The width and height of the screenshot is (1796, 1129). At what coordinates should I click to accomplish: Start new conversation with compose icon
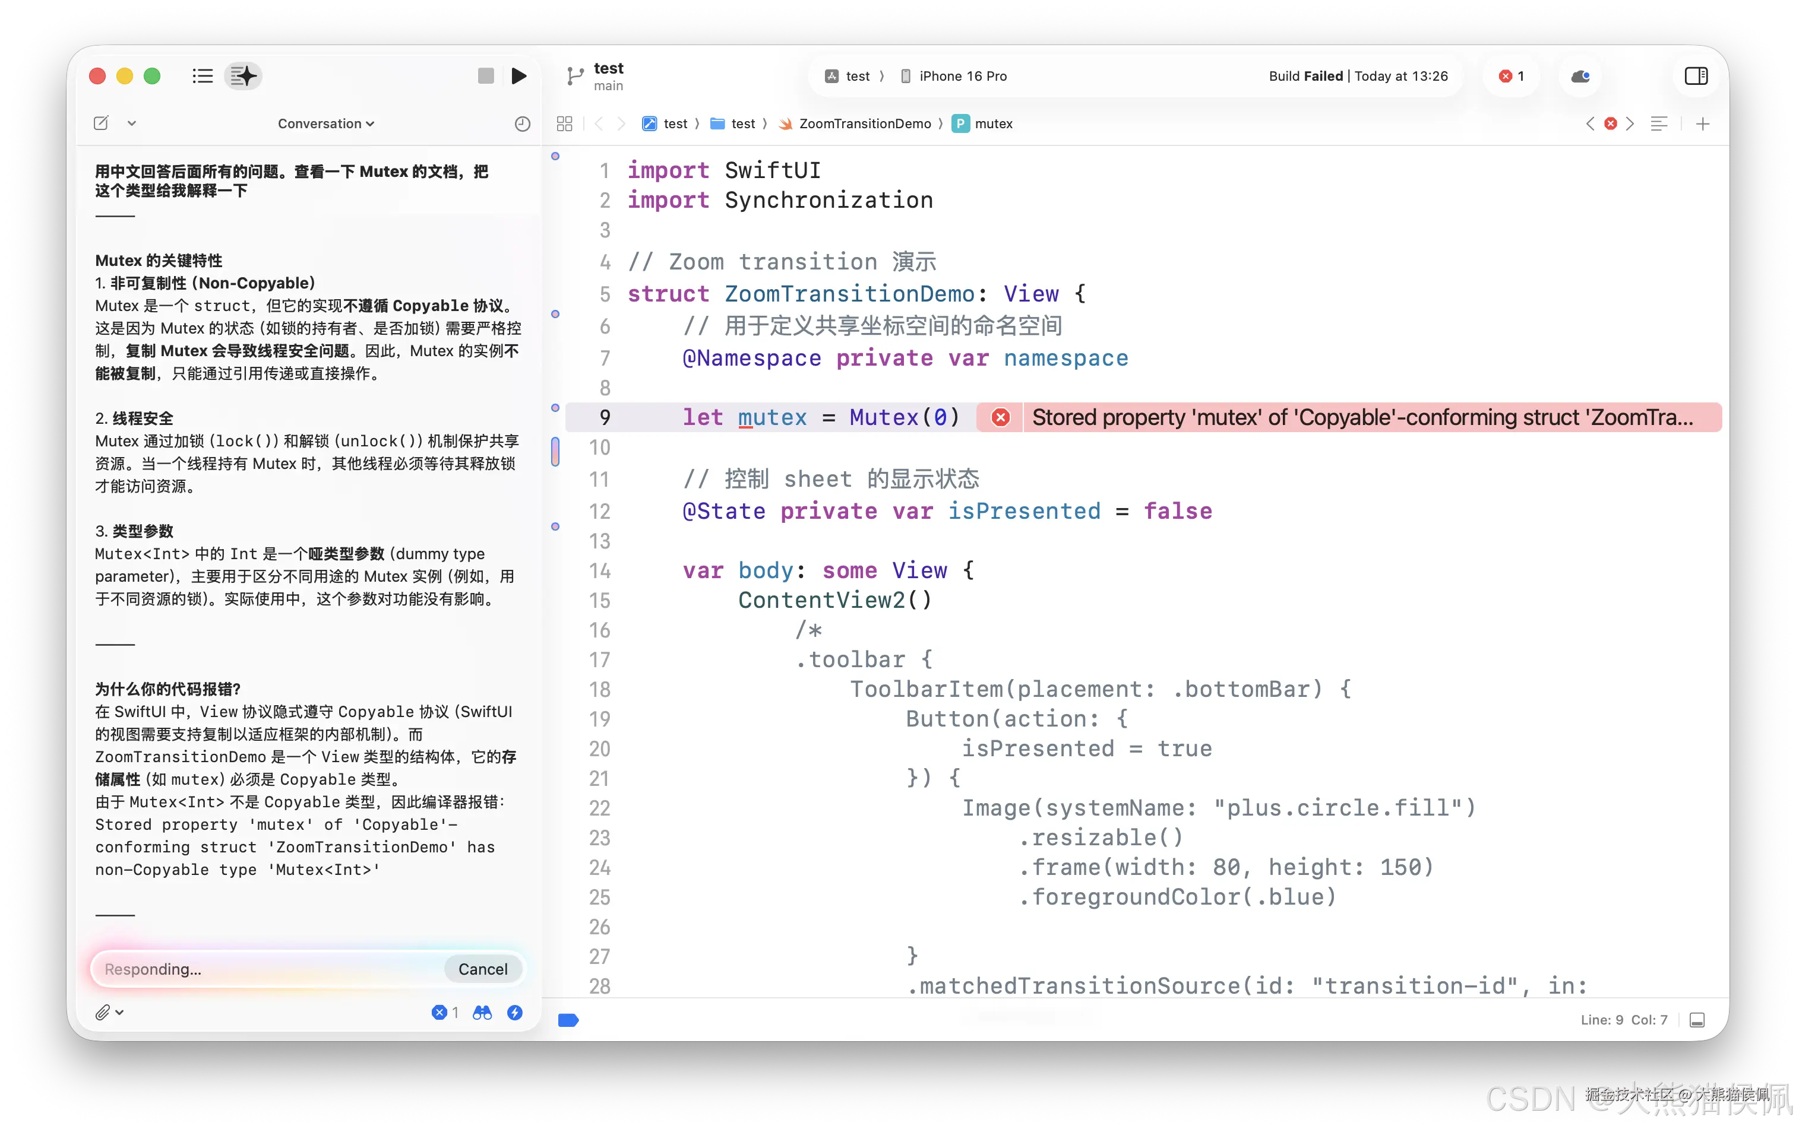102,123
